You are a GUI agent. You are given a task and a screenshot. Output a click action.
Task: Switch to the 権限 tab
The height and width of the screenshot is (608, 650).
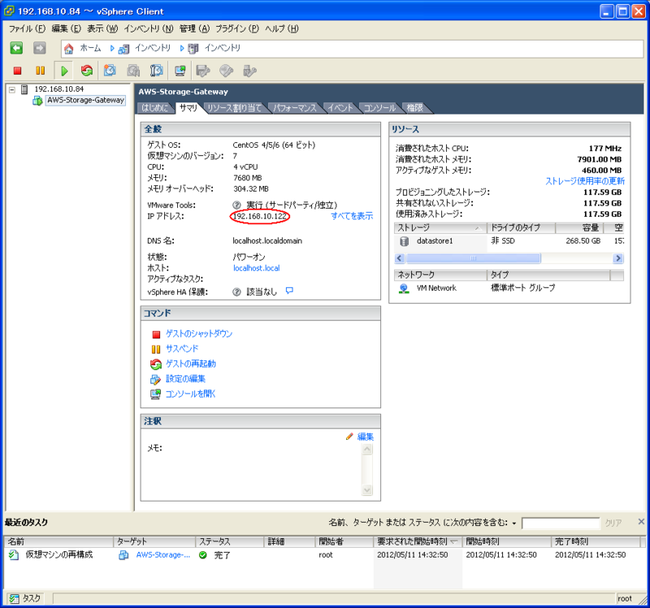pyautogui.click(x=415, y=108)
